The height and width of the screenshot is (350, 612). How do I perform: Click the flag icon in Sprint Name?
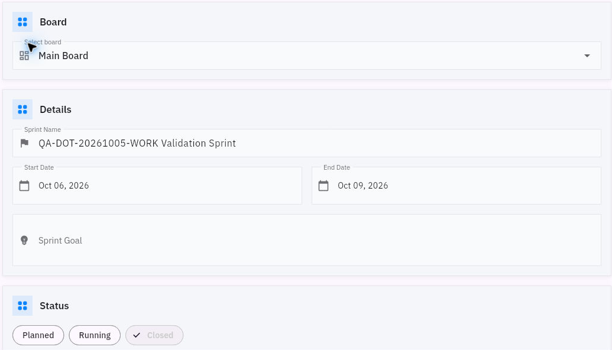[24, 143]
